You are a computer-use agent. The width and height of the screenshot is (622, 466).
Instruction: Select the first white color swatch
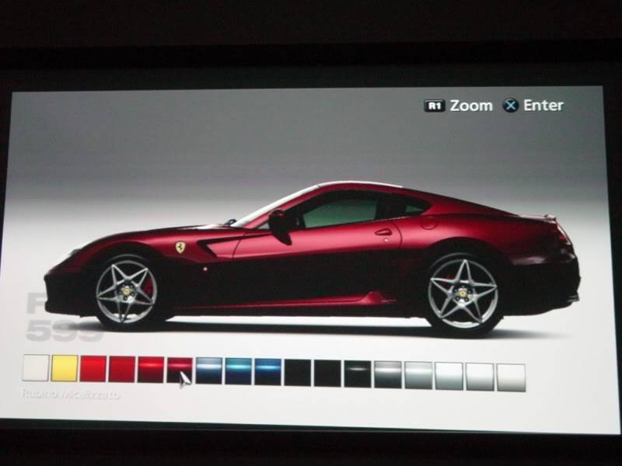coord(36,368)
